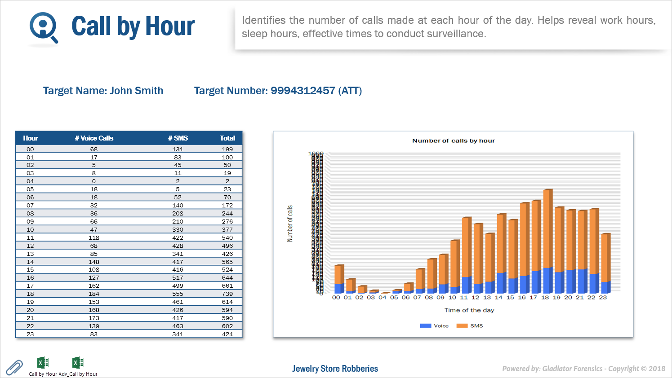Select the # SMS column header
The width and height of the screenshot is (672, 378).
coord(178,138)
